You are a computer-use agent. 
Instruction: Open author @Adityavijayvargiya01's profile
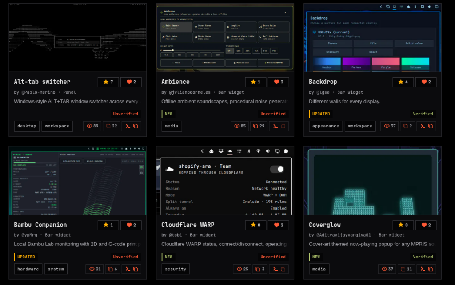pyautogui.click(x=343, y=235)
